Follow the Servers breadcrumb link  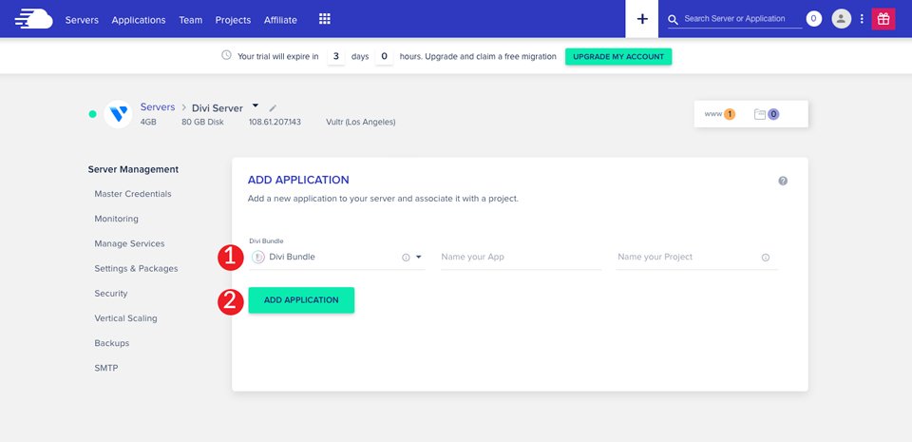click(x=158, y=107)
